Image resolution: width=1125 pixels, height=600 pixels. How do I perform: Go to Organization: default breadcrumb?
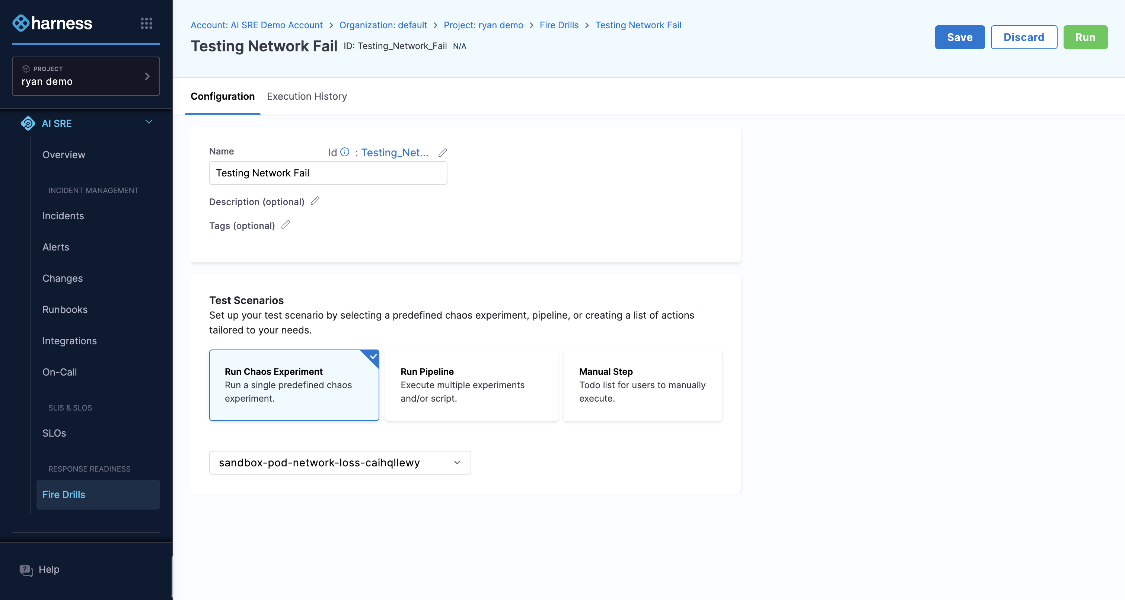click(x=383, y=25)
